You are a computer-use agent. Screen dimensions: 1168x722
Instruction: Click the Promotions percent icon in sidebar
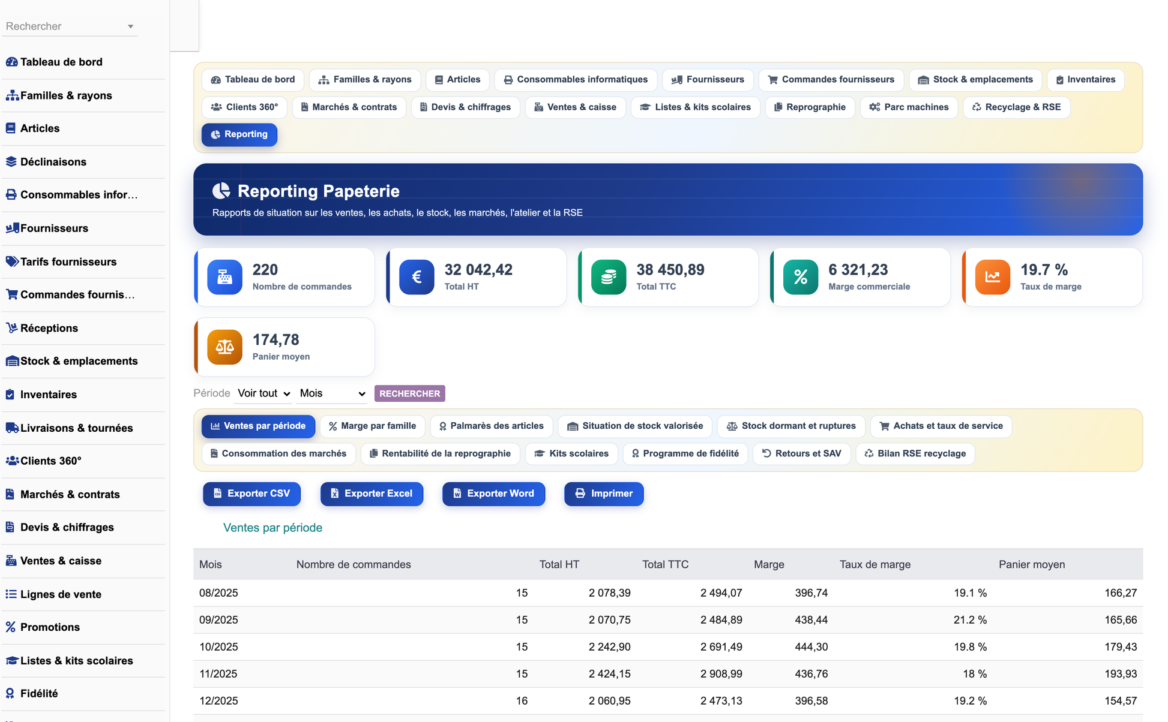[x=10, y=627]
